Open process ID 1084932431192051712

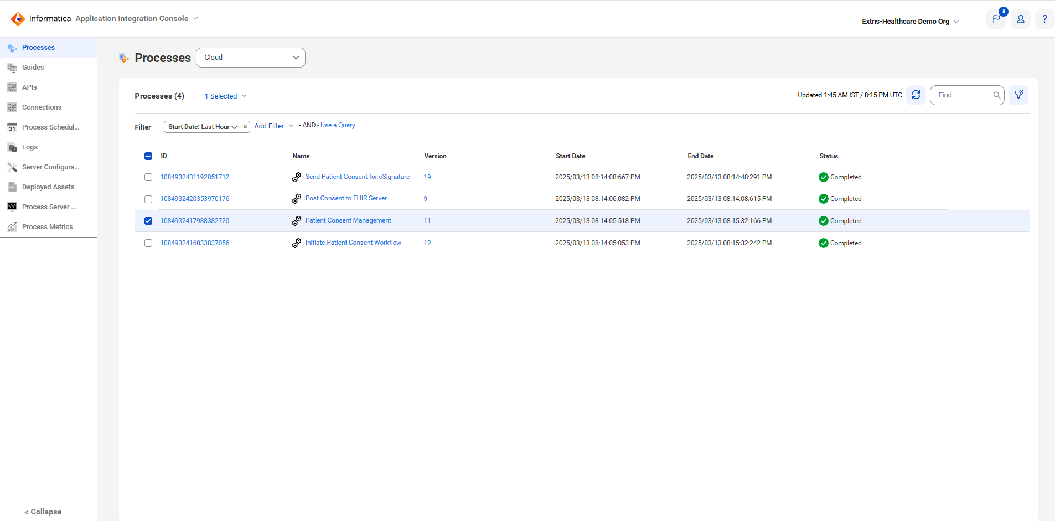[195, 177]
